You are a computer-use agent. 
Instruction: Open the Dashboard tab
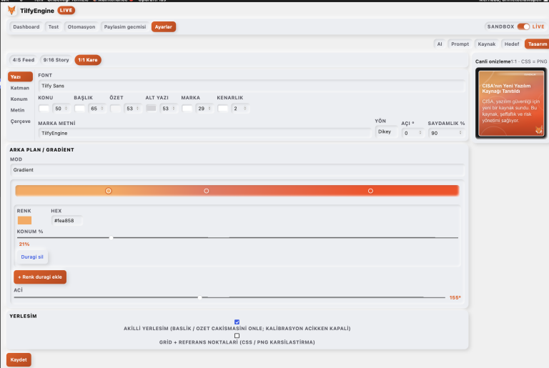(x=26, y=26)
